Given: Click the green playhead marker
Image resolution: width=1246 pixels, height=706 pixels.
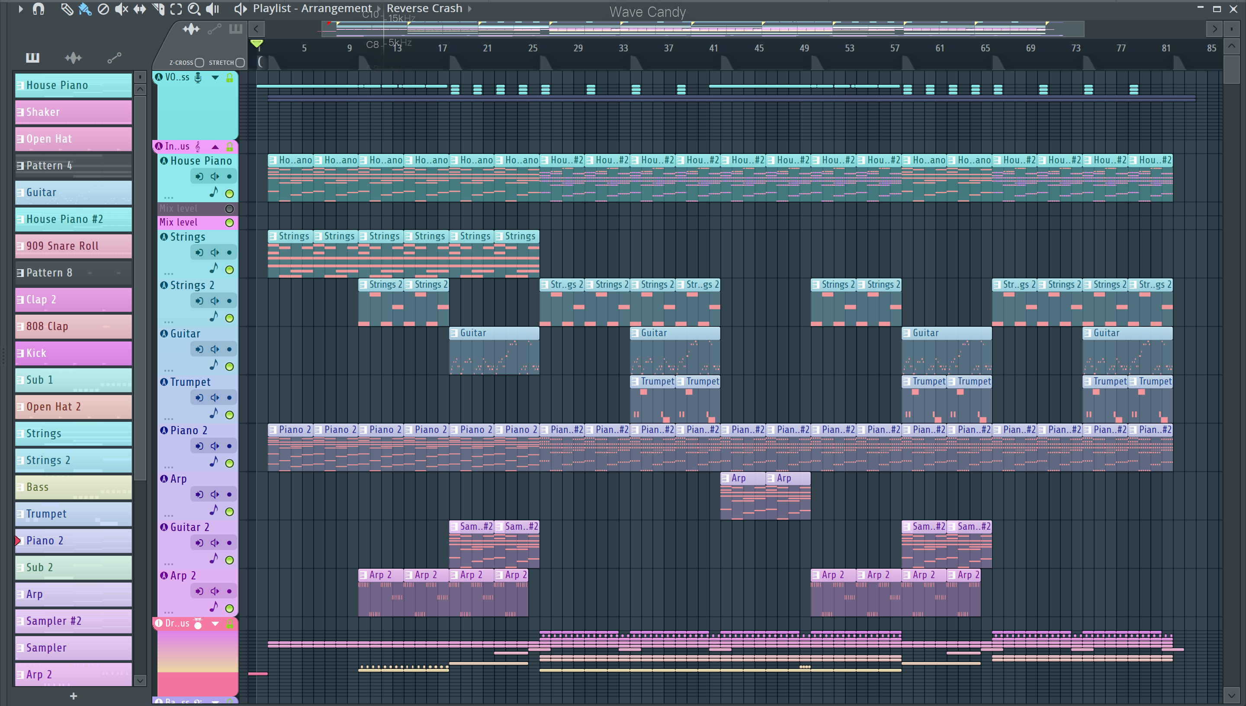Looking at the screenshot, I should [x=257, y=44].
